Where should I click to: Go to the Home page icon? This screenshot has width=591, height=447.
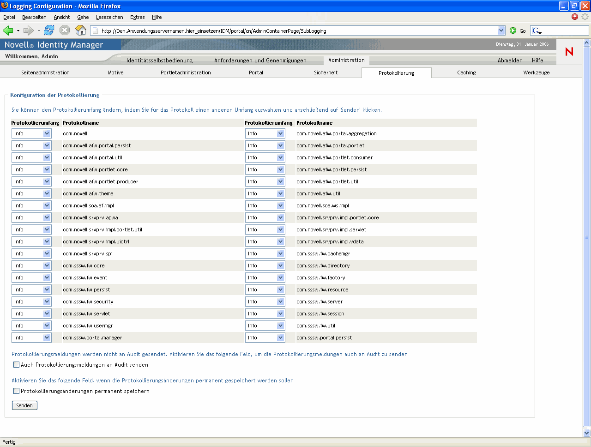tap(81, 30)
